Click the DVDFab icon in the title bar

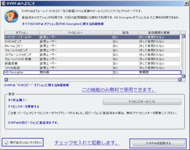4,3
